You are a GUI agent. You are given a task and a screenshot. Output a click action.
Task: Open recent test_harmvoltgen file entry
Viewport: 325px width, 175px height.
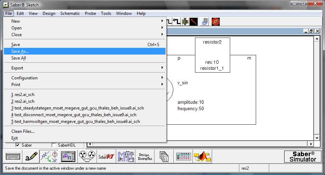85,122
